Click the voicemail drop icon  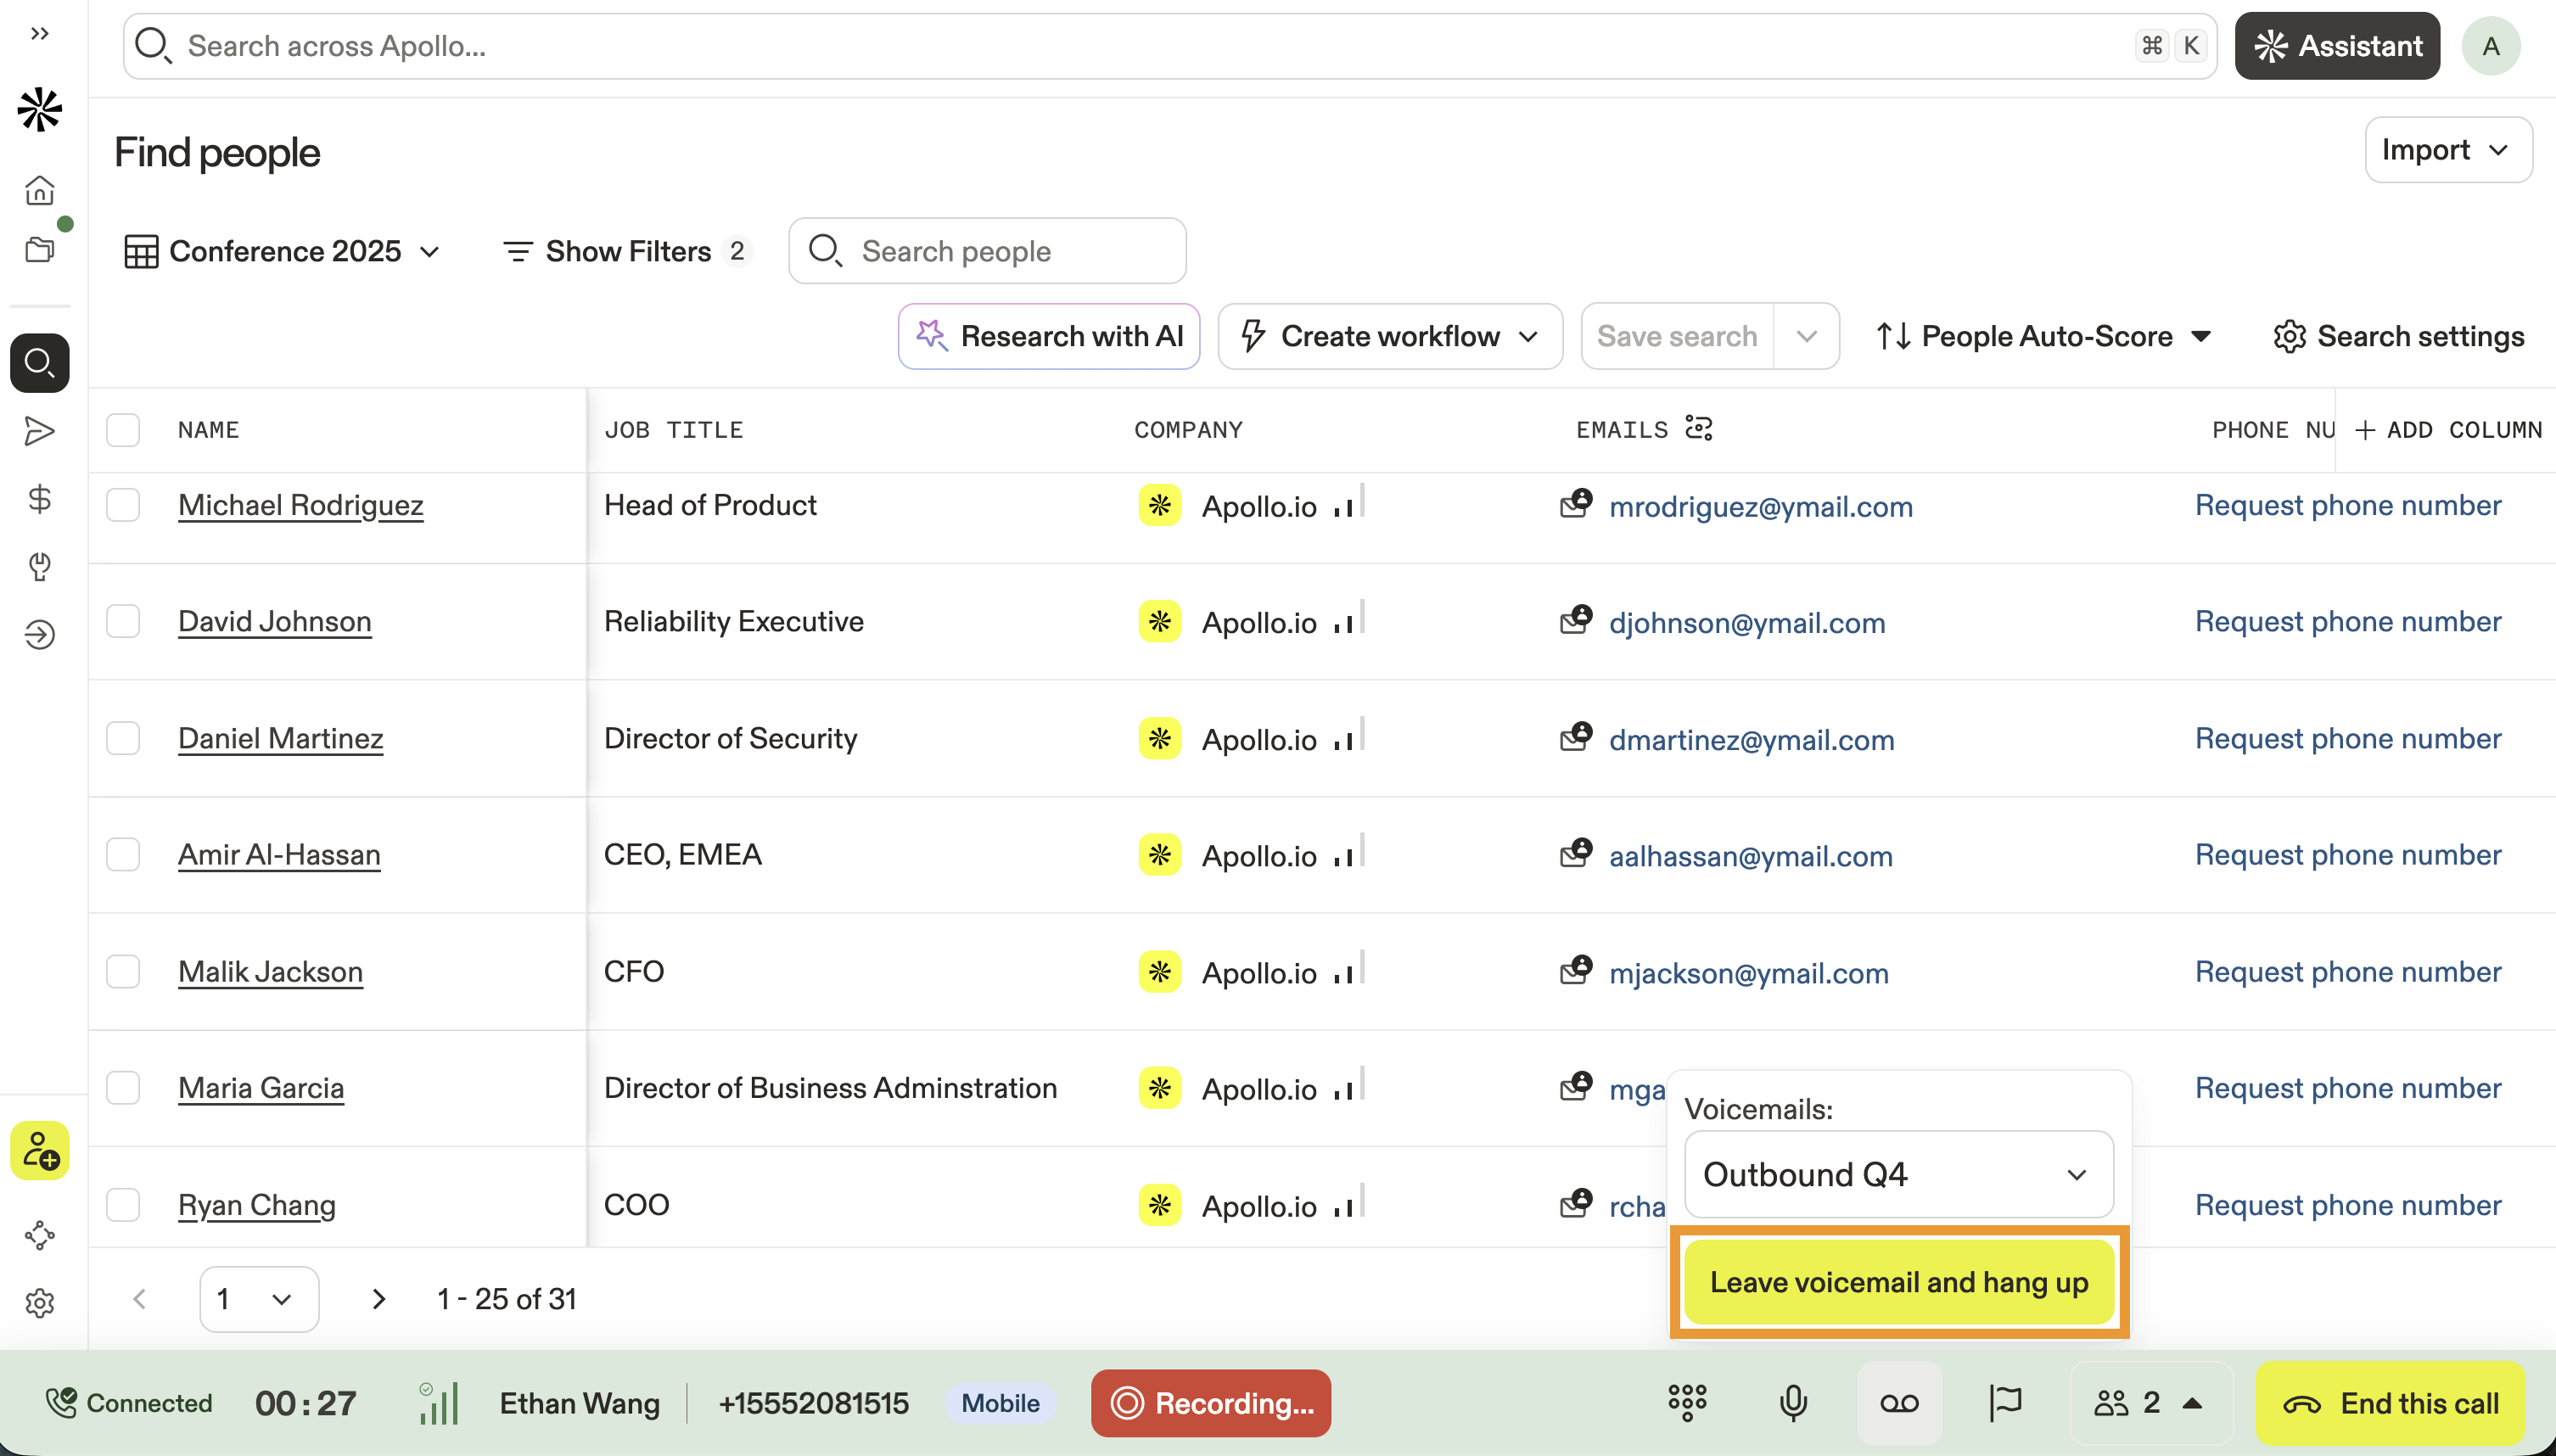point(1899,1402)
